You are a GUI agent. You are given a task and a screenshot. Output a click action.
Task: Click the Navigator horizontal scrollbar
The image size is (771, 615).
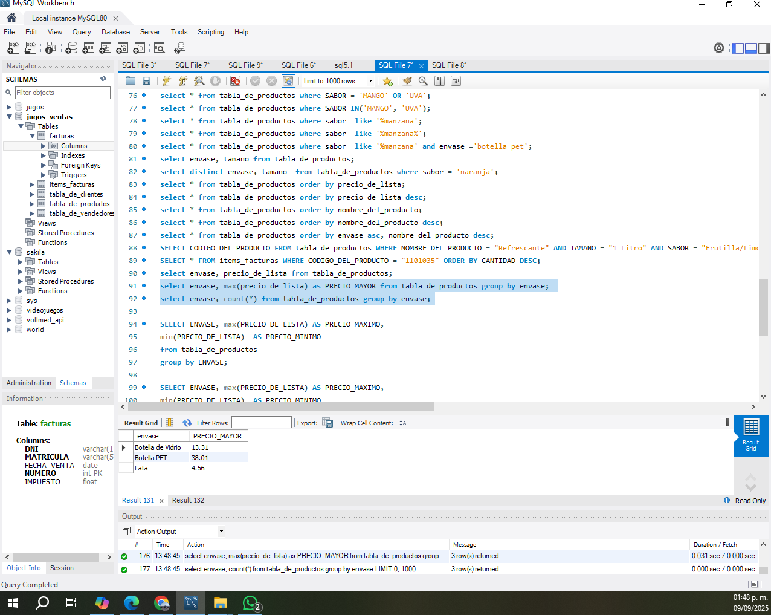pyautogui.click(x=56, y=557)
